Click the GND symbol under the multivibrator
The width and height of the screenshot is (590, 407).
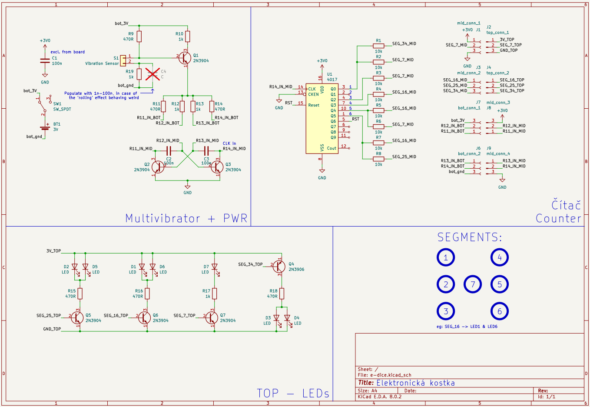point(187,189)
